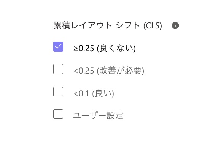This screenshot has width=213, height=141.
Task: Click the <0.25 threshold value
Action: (84, 70)
